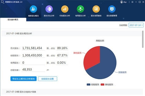The width and height of the screenshot is (145, 96).
Task: Click 总股东数 value 48,353
Action: point(27,70)
